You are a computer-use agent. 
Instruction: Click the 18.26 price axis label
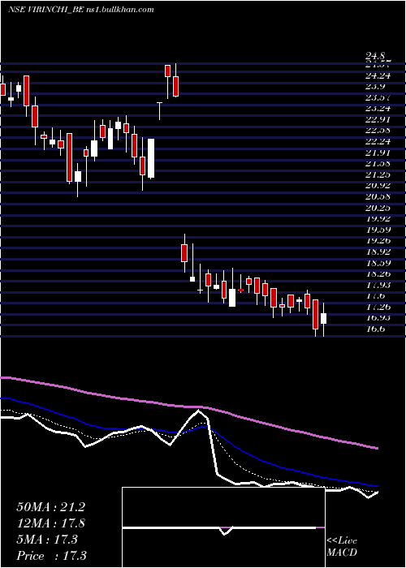[378, 274]
